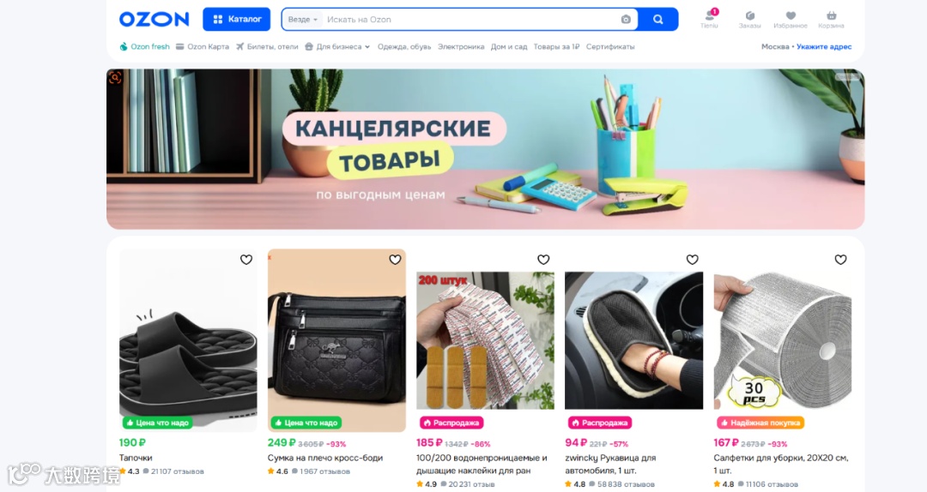Image resolution: width=927 pixels, height=492 pixels.
Task: Open the Каталог catalog menu button
Action: [237, 20]
